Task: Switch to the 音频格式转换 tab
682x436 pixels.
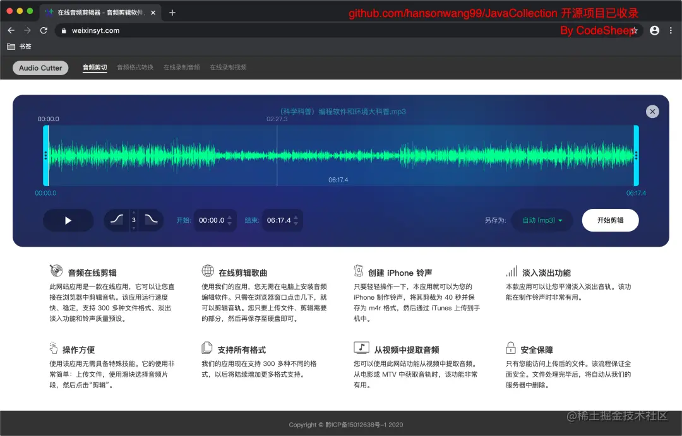Action: pos(136,67)
